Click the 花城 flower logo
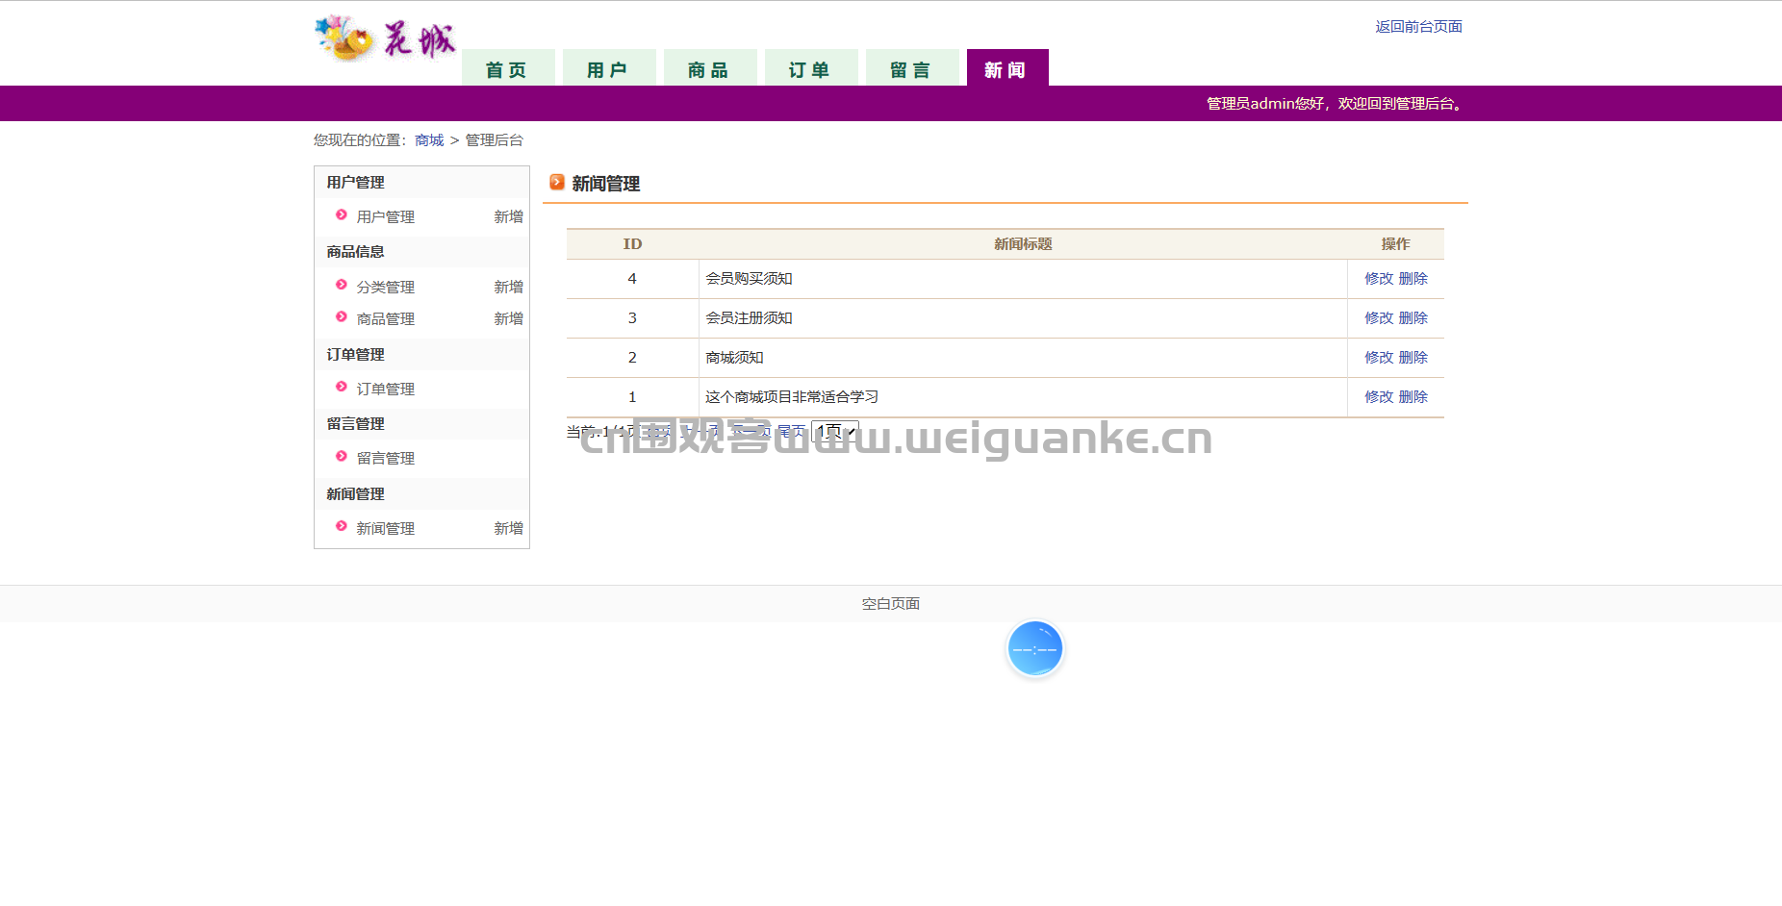Screen dimensions: 1782x906 point(386,40)
